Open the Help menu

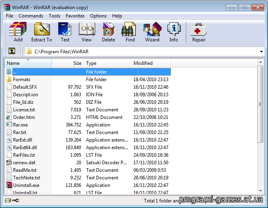click(117, 16)
